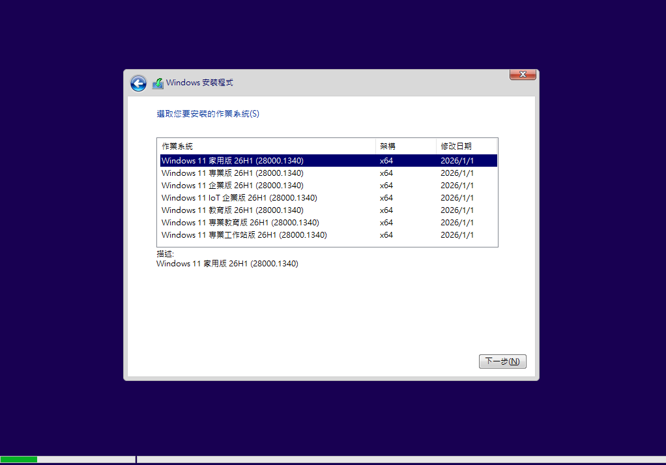Viewport: 666px width, 465px height.
Task: Click x64 in the 專業版 row
Action: coord(386,173)
